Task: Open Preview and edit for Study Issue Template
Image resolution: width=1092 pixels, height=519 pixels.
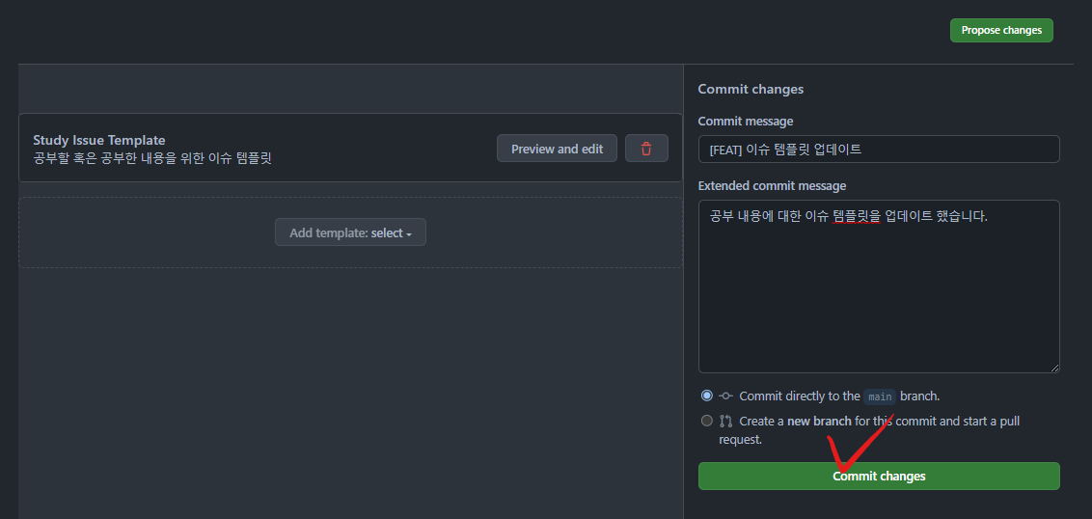Action: coord(558,149)
